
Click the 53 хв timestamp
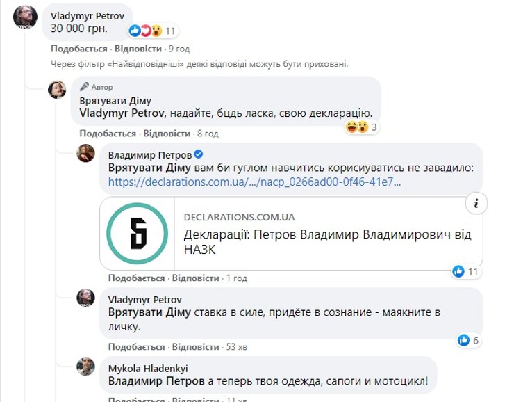(226, 346)
